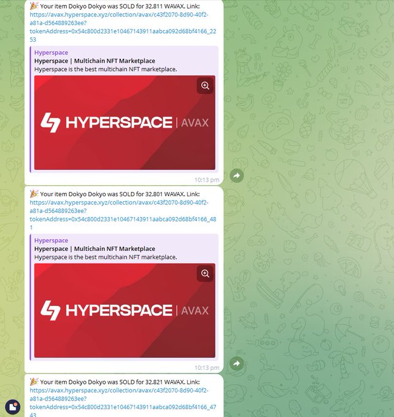Image resolution: width=394 pixels, height=417 pixels.
Task: Open Hyperspace AVAX banner in 32.811 message
Action: pyautogui.click(x=125, y=122)
